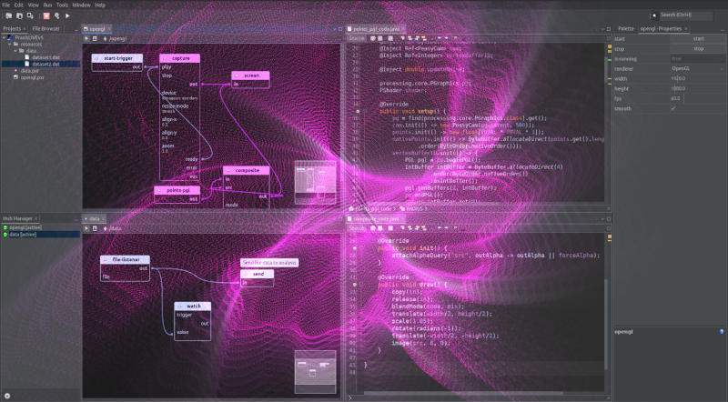This screenshot has width=728, height=402.
Task: Switch to the File Browser tab
Action: pos(45,29)
